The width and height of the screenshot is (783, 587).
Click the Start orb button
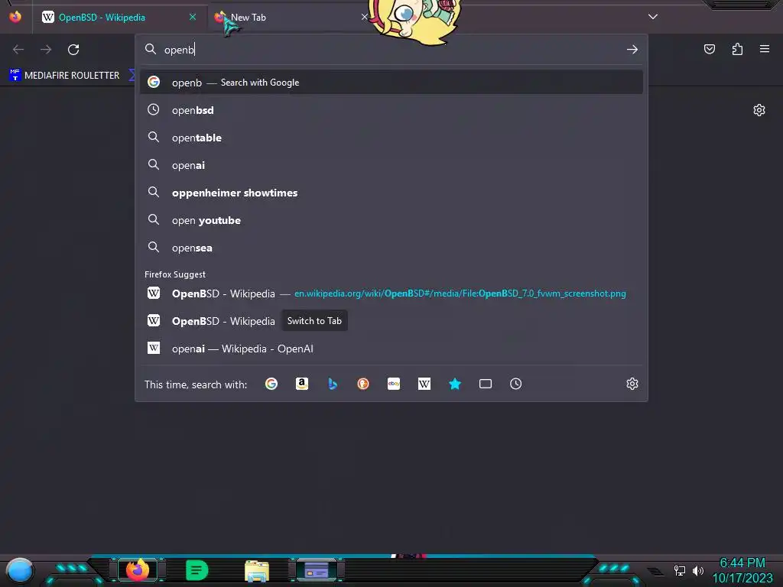coord(19,571)
